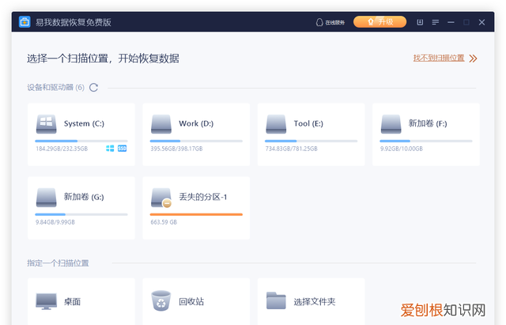
Task: Click orange lost partition progress bar
Action: tap(196, 214)
